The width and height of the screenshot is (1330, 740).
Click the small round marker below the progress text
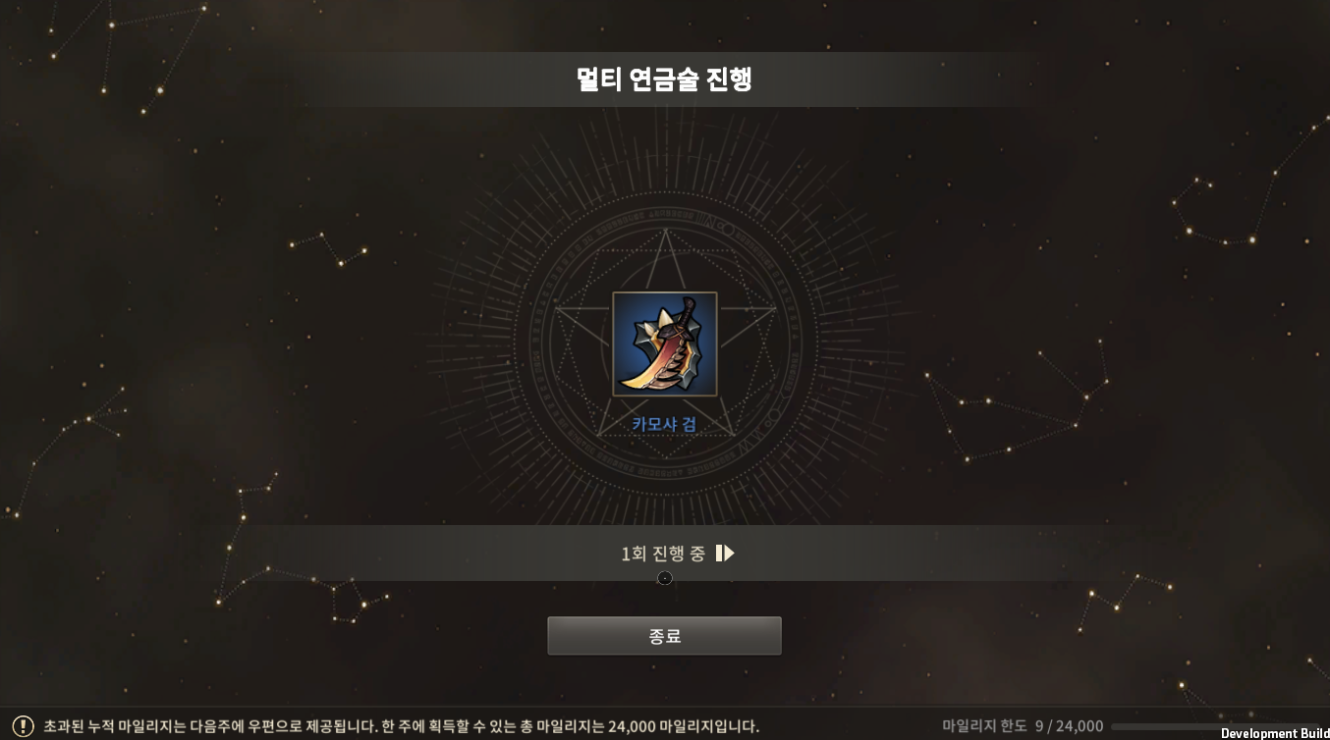665,578
